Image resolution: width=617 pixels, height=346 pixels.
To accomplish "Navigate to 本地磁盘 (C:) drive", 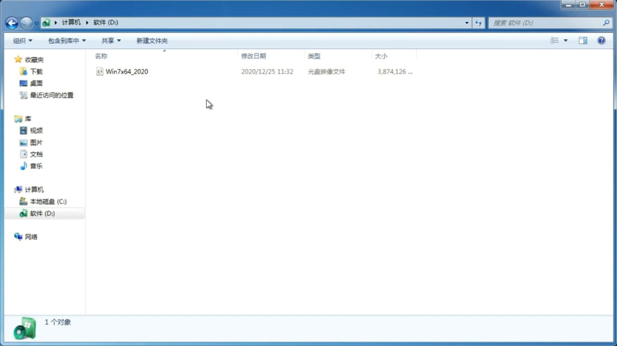I will pyautogui.click(x=48, y=201).
